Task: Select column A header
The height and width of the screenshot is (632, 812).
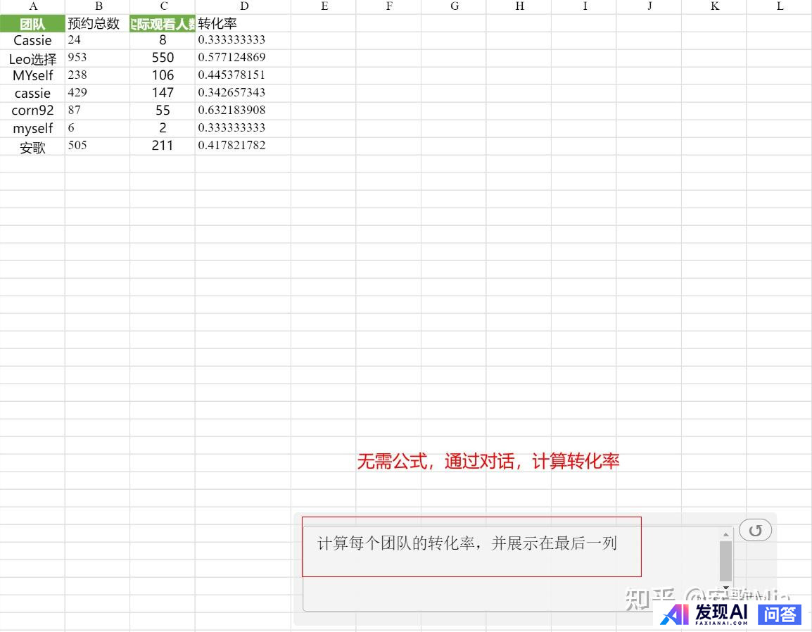Action: [x=32, y=6]
